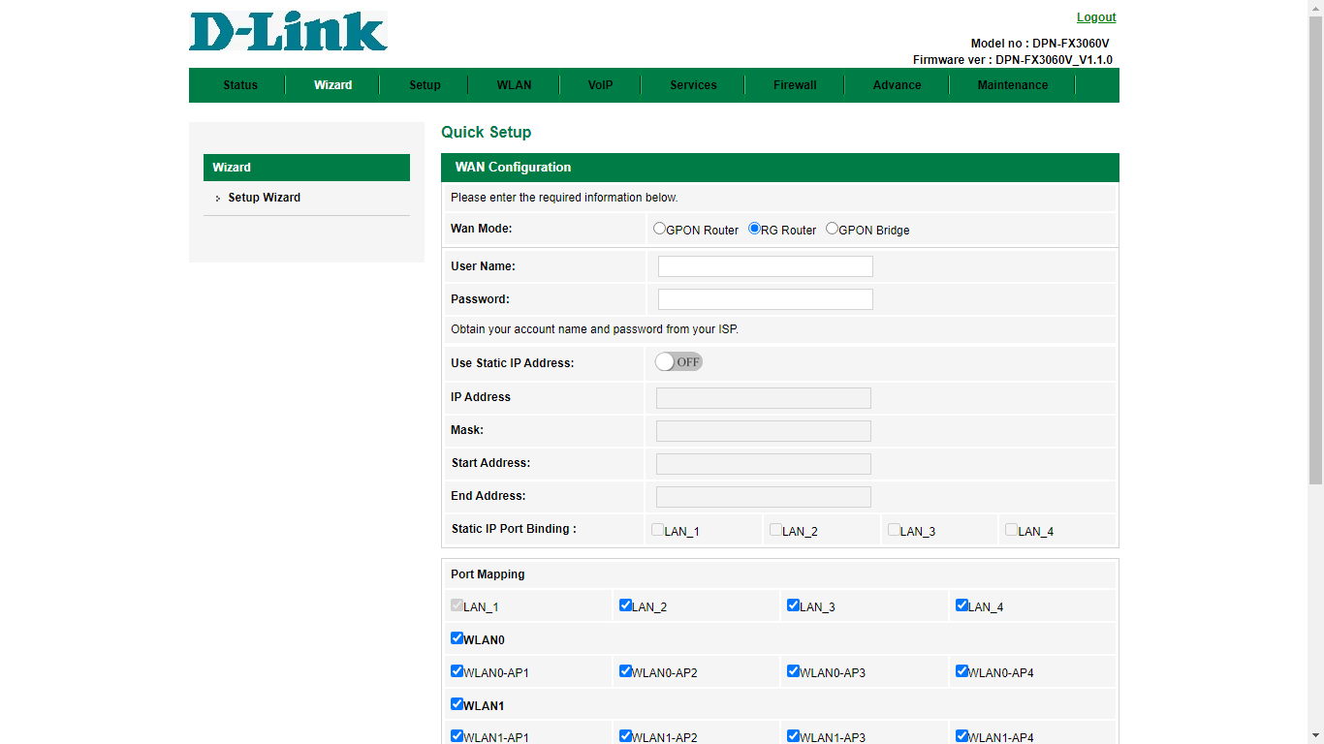Uncheck WLAN0-AP3 port mapping
Viewport: 1324px width, 744px height.
click(x=793, y=671)
